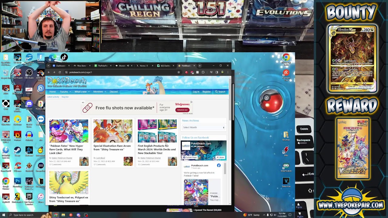Open the First English Products article thumbnail
Viewport: 388px width, 218px height.
point(157,131)
